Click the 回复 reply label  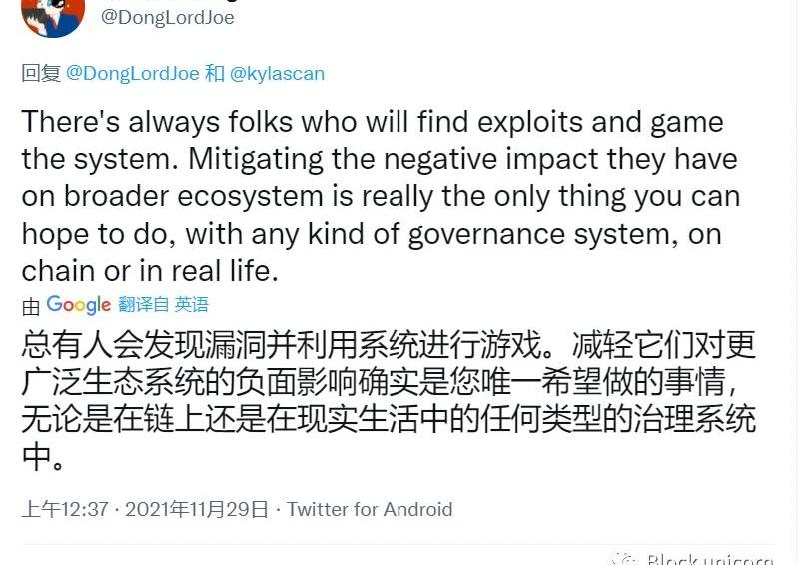[41, 74]
